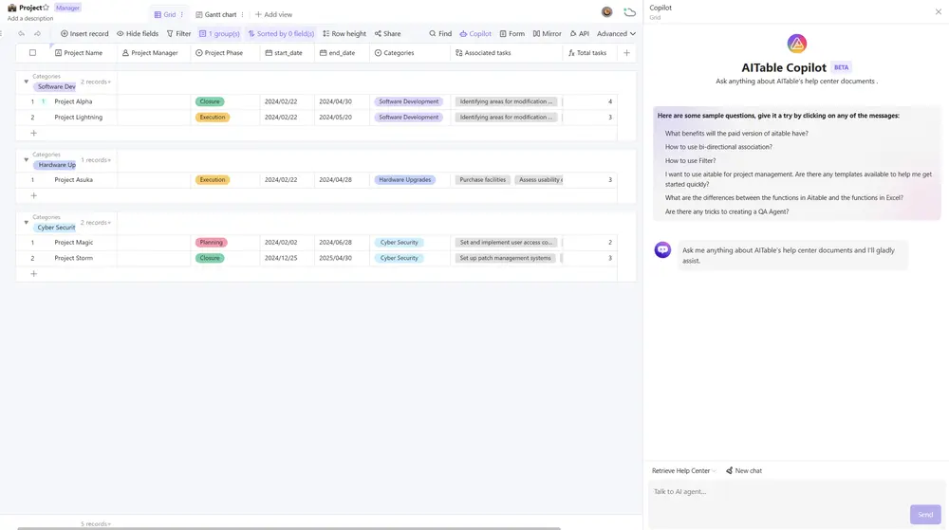Open Find search tool
Screen dimensions: 949x530
[x=440, y=34]
